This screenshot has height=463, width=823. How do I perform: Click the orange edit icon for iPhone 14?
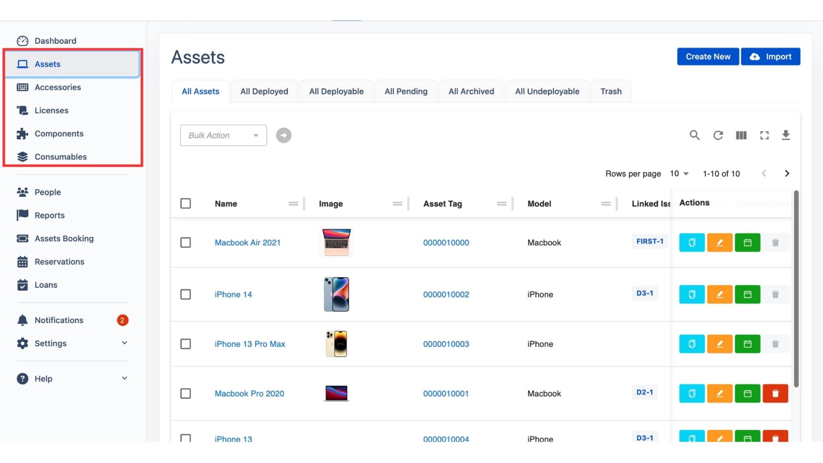point(720,294)
